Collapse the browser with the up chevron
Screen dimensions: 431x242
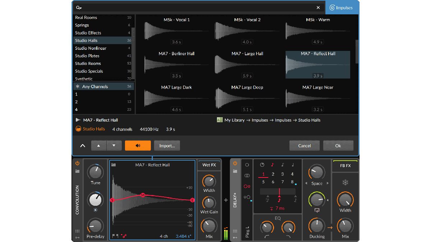point(83,146)
